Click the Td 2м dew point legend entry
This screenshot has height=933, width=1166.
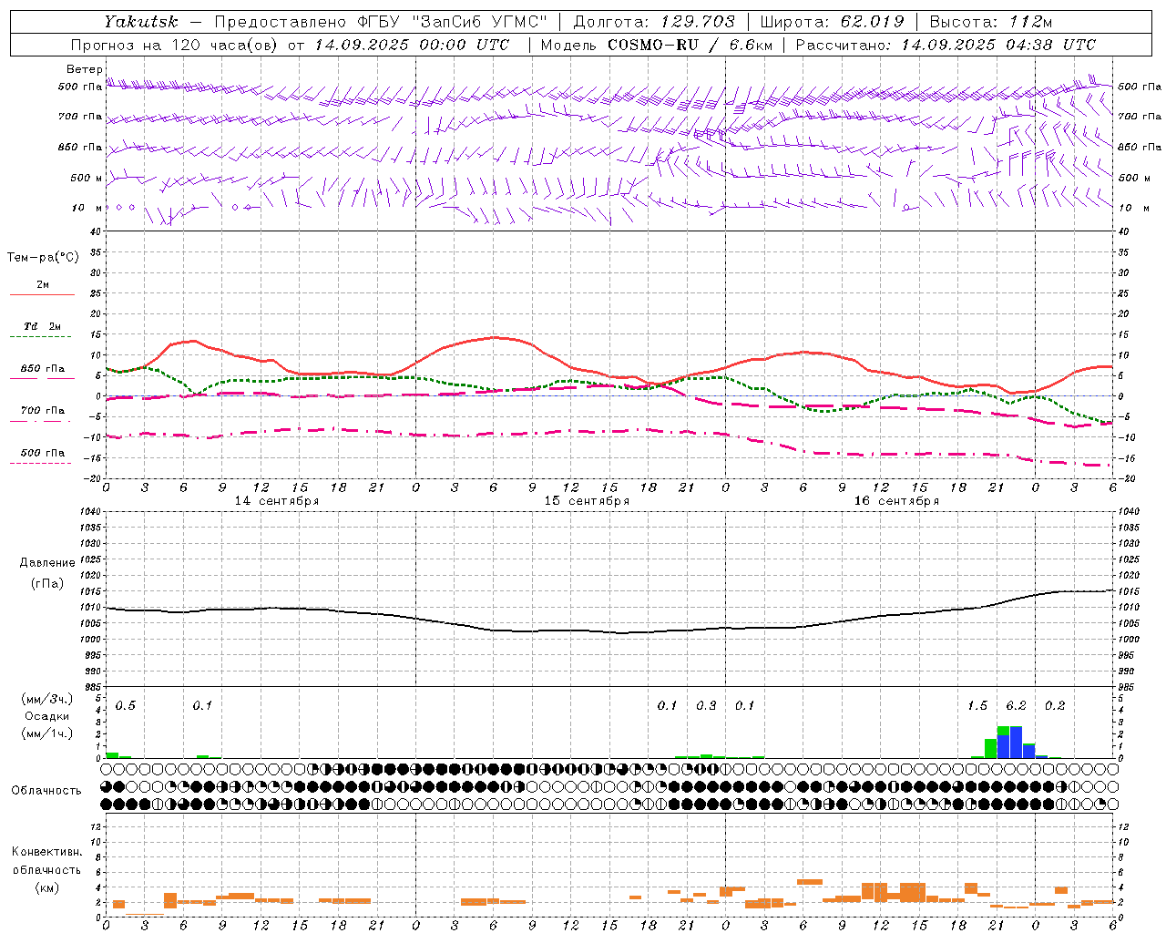(x=43, y=326)
